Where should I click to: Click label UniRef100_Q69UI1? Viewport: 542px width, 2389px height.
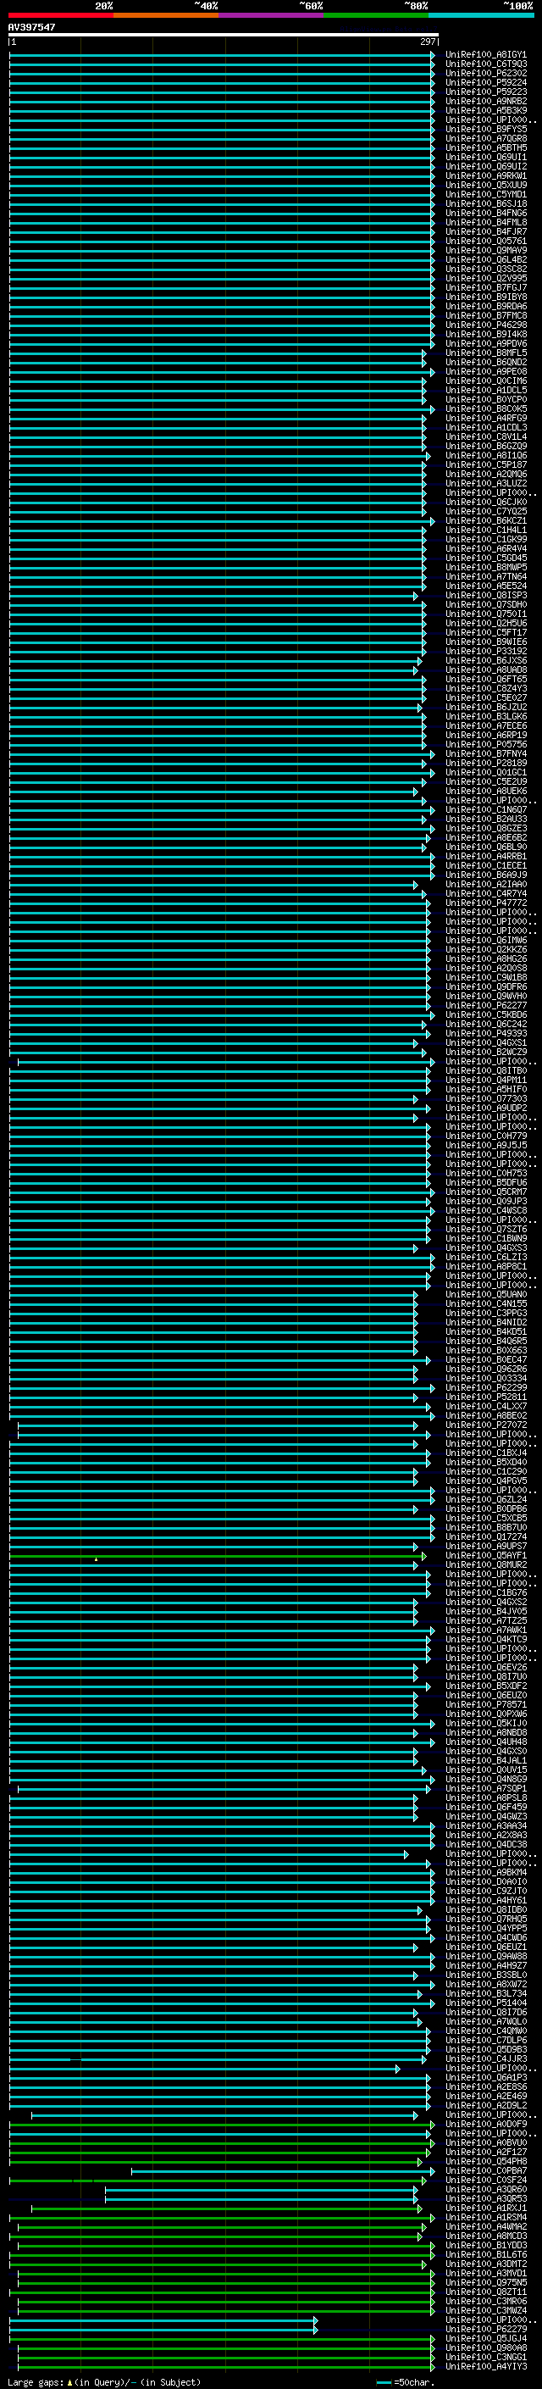pyautogui.click(x=485, y=157)
